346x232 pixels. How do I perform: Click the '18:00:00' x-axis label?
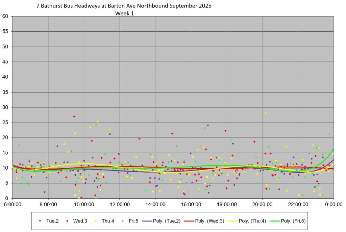(x=226, y=204)
